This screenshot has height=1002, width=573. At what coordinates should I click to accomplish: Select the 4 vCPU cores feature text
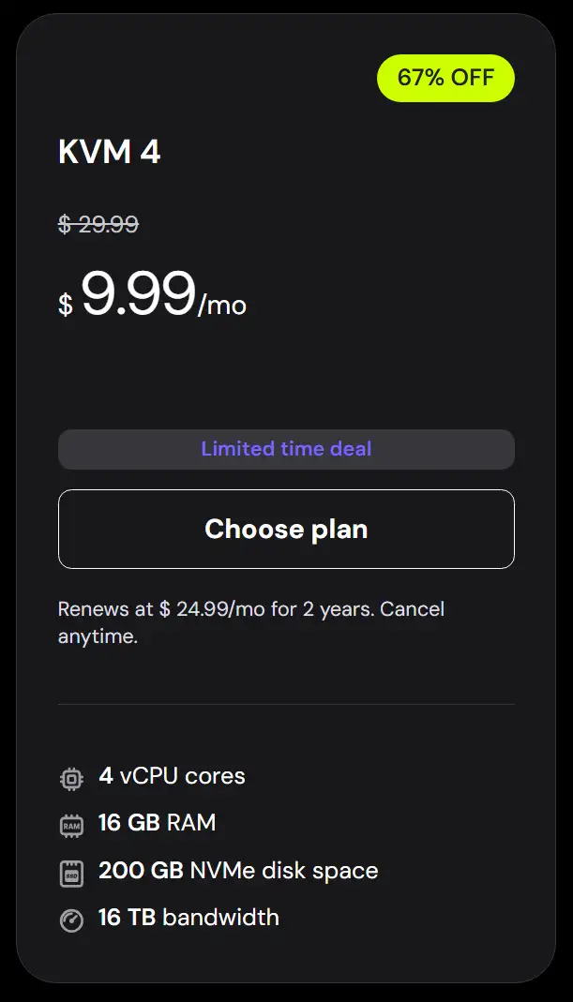[172, 776]
